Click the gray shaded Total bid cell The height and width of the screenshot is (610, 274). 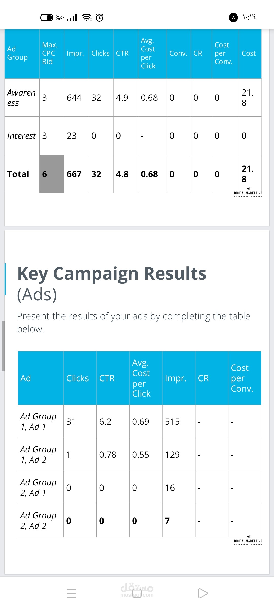pyautogui.click(x=52, y=174)
